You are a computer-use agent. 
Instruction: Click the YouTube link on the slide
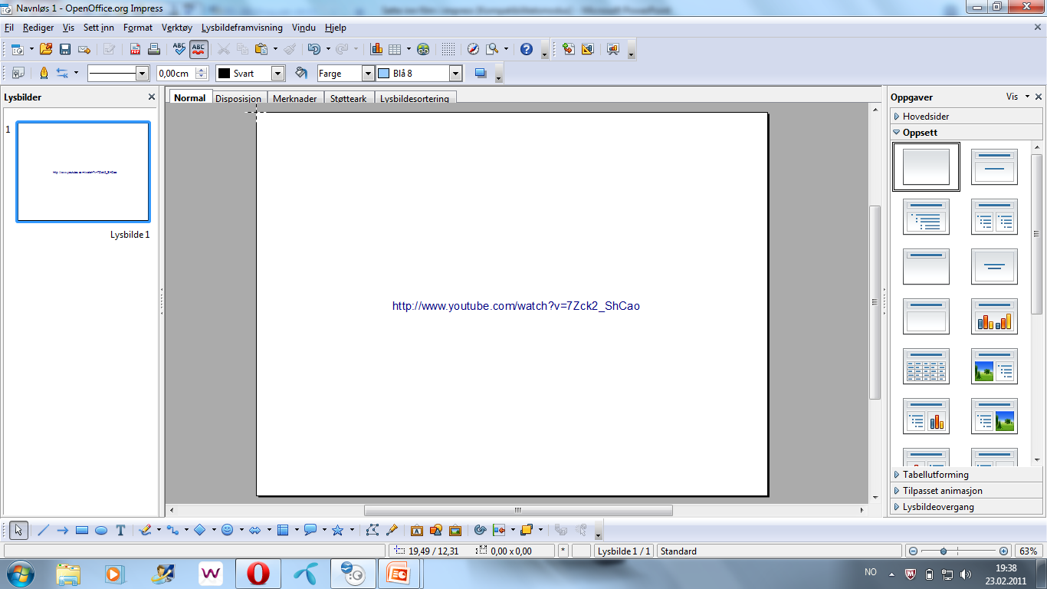[516, 306]
